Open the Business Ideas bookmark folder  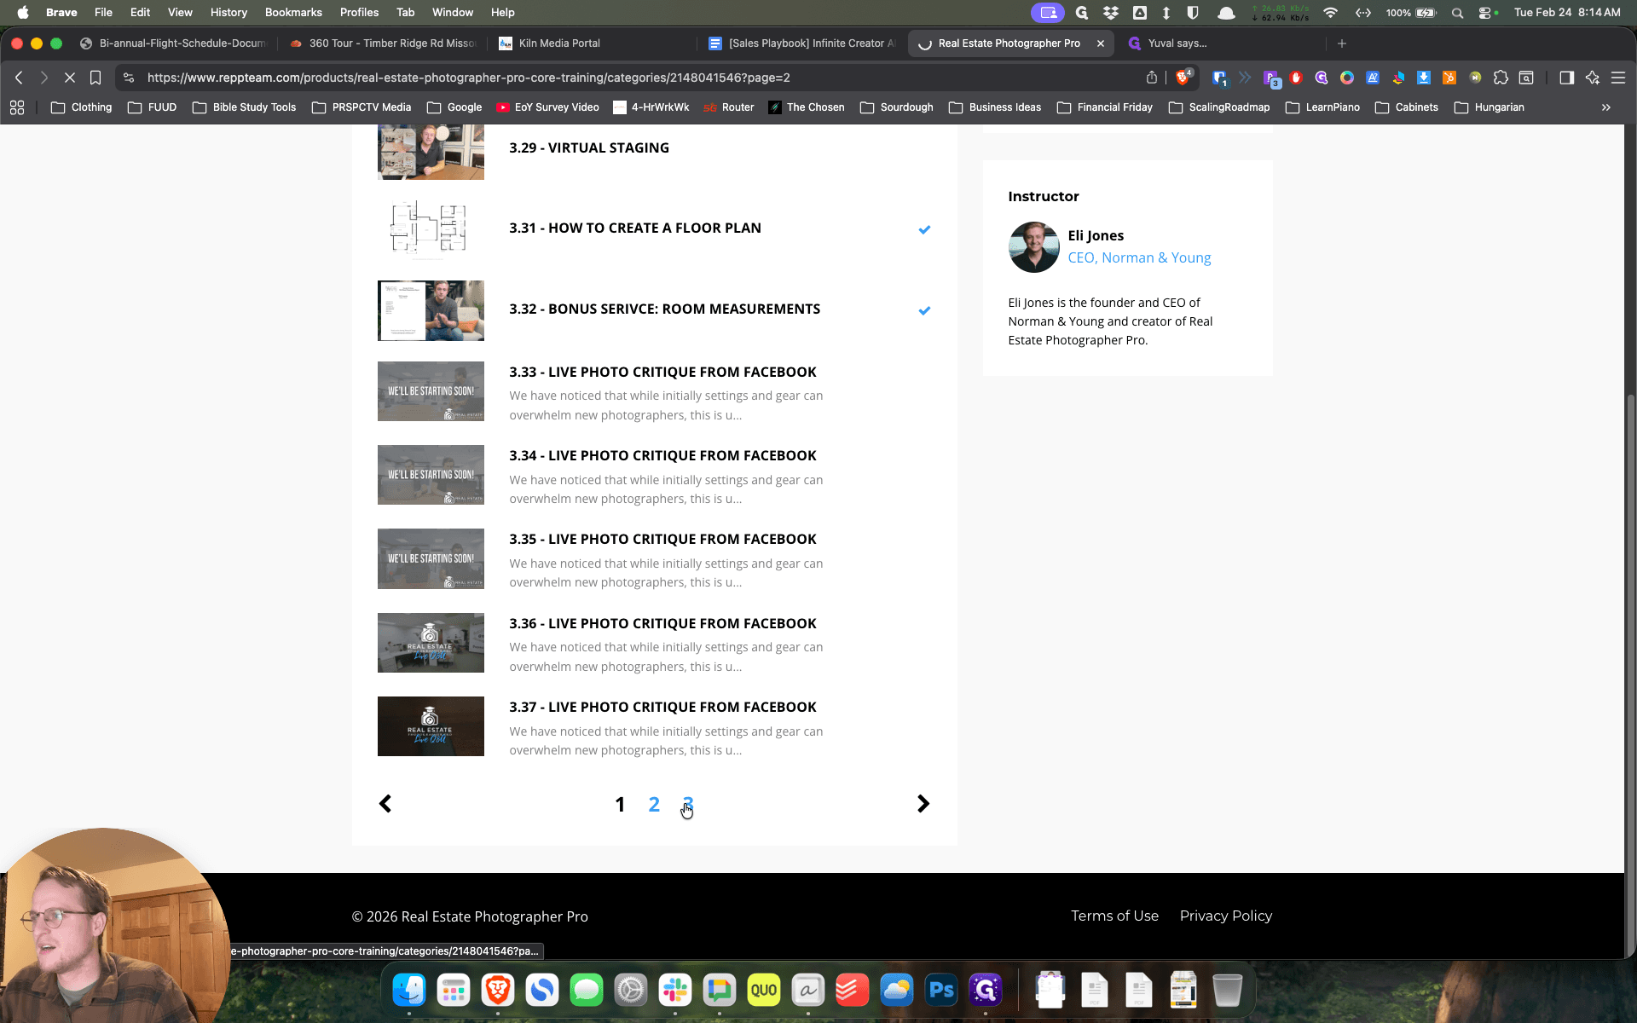[x=995, y=107]
